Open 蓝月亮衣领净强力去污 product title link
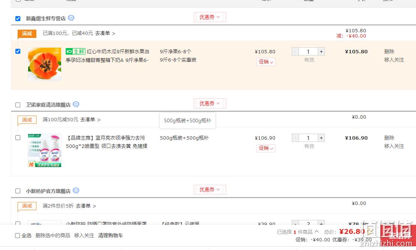Viewport: 416px width, 250px height. click(x=107, y=142)
